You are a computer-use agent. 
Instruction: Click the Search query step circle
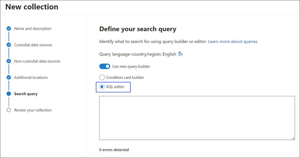click(x=9, y=94)
